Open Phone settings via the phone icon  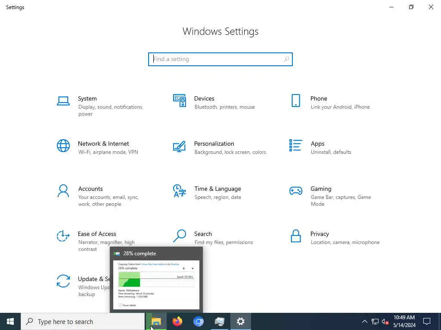click(295, 101)
